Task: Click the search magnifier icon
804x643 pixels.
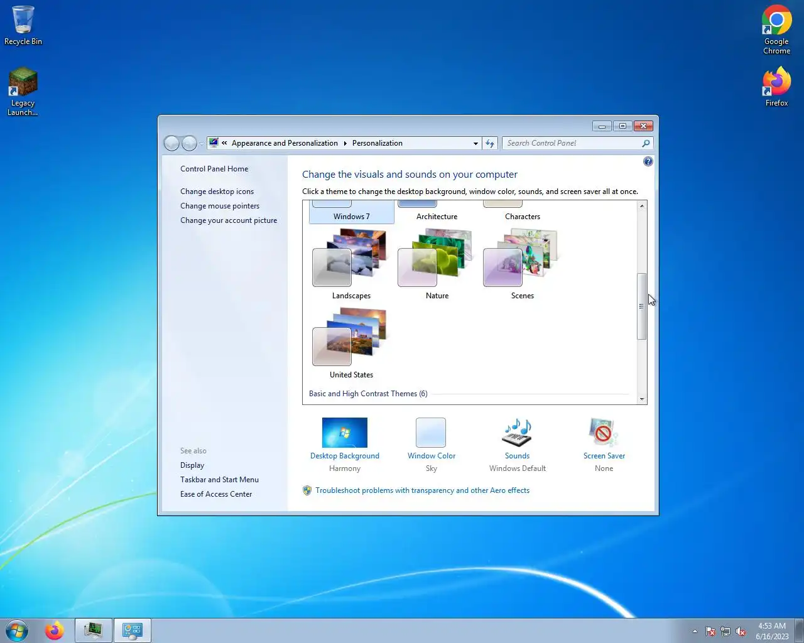Action: 646,143
